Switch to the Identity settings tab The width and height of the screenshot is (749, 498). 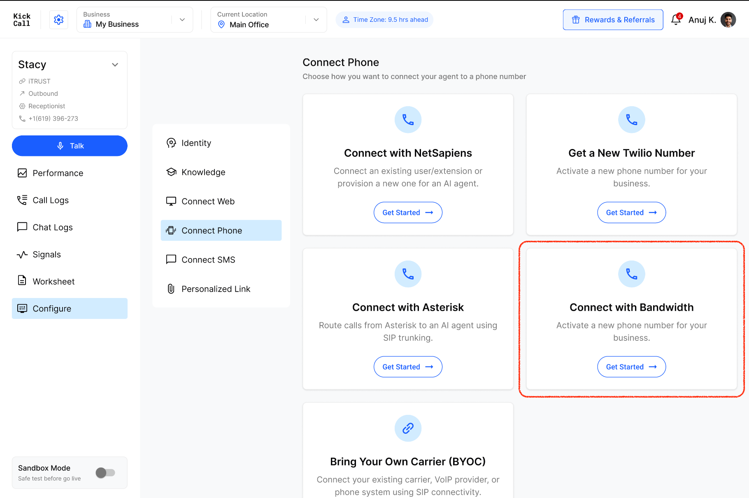221,143
